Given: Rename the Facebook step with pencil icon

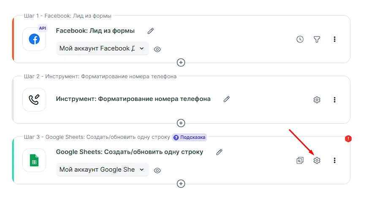Looking at the screenshot, I should (151, 31).
